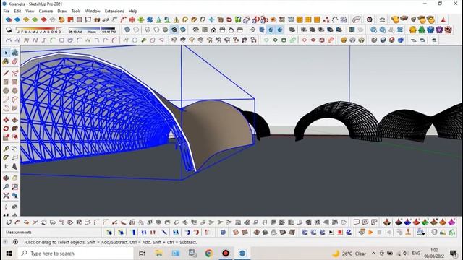The width and height of the screenshot is (463, 260).
Task: Switch to Top standard view
Action: point(205,30)
